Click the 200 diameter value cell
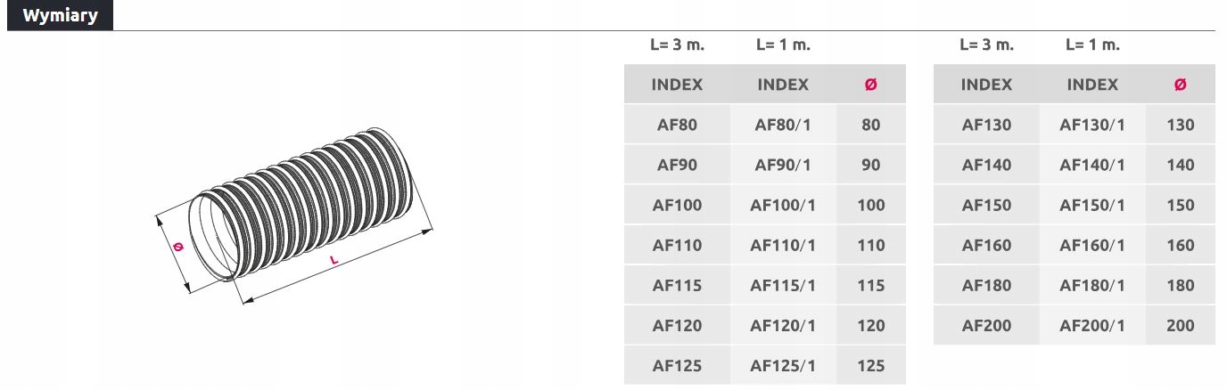The width and height of the screenshot is (1227, 390). [1181, 325]
